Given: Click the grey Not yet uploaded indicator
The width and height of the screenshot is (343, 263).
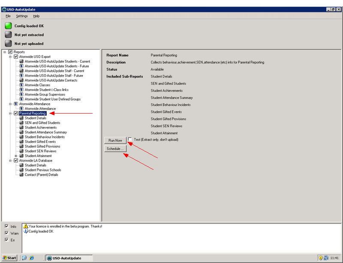Looking at the screenshot, I should (x=8, y=44).
